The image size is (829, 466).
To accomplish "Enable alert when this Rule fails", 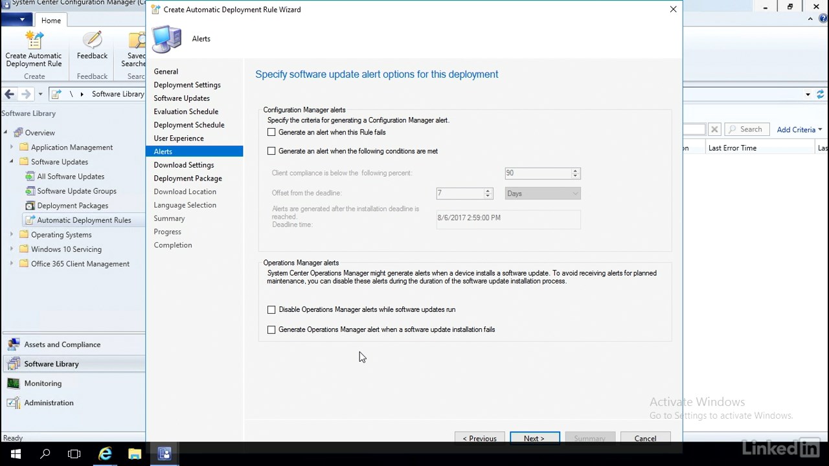I will 271,132.
